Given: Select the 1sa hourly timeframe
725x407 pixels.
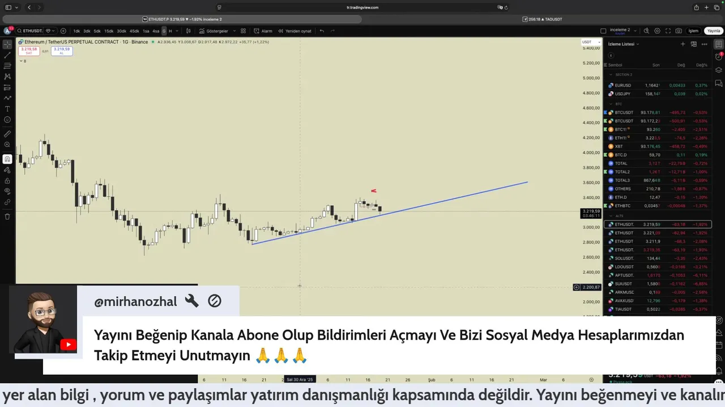Looking at the screenshot, I should tap(146, 31).
